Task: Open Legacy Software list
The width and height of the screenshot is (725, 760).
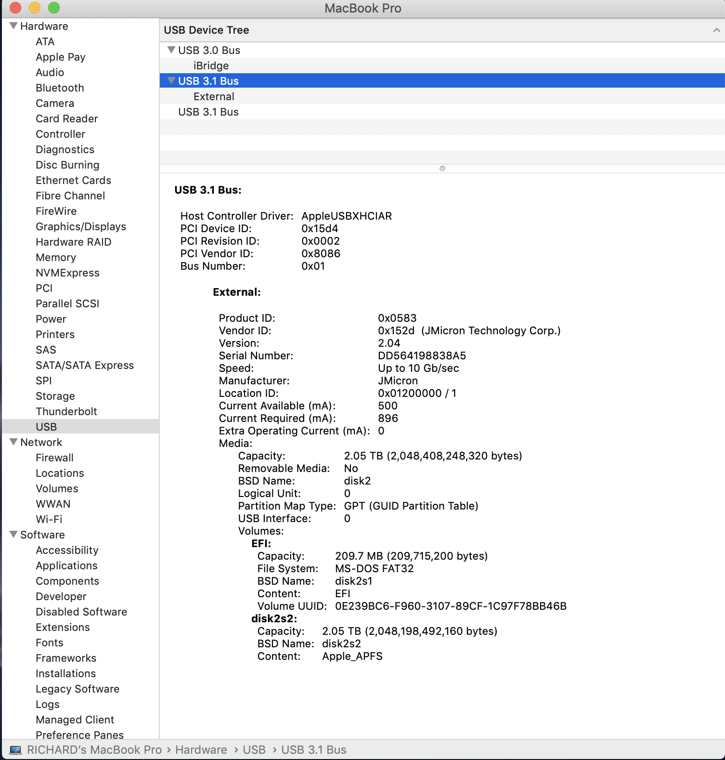Action: coord(78,689)
